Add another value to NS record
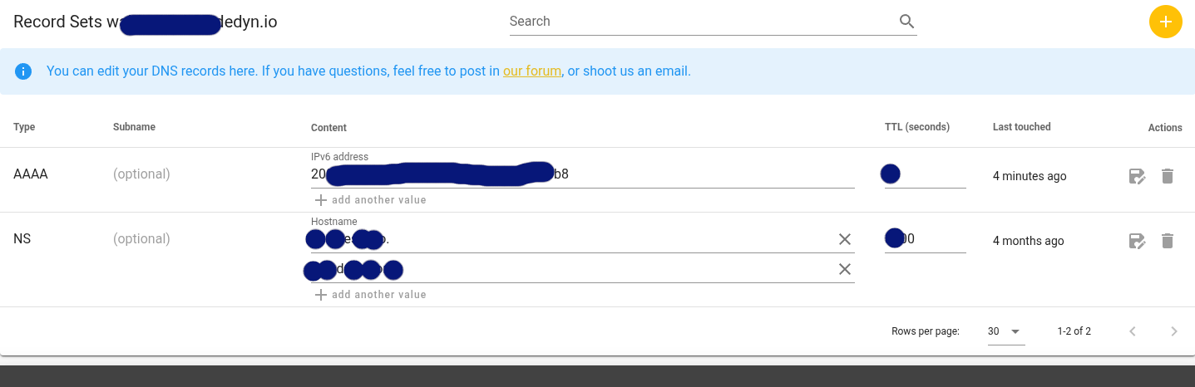 [x=370, y=295]
